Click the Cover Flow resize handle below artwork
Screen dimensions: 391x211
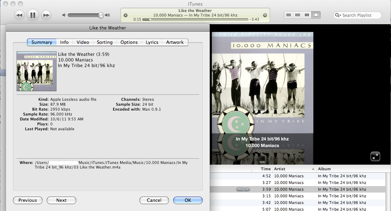(262, 162)
